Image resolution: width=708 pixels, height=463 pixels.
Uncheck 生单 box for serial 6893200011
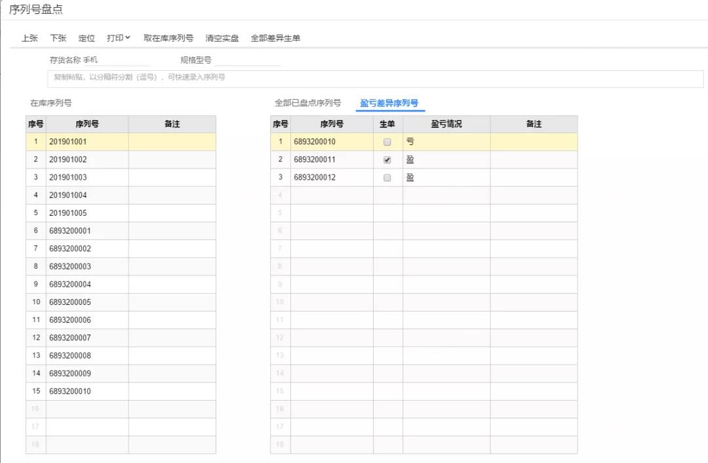pyautogui.click(x=387, y=160)
